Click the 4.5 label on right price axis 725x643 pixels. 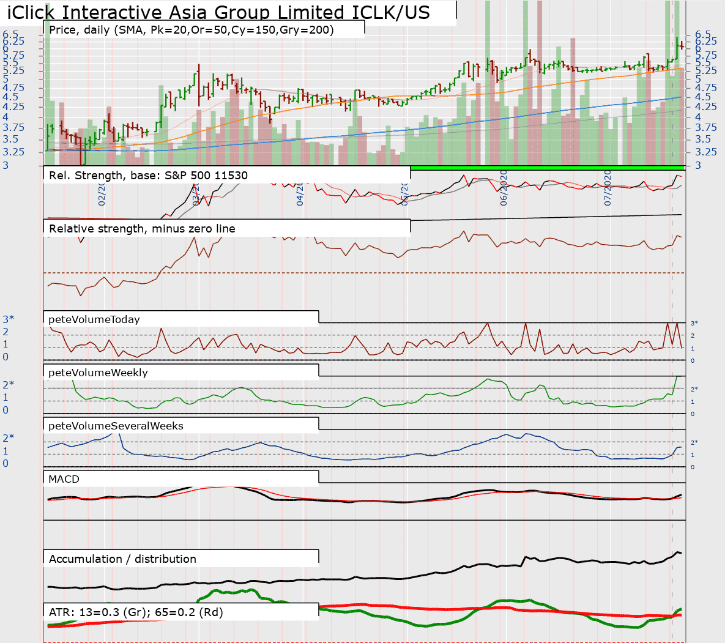[703, 97]
